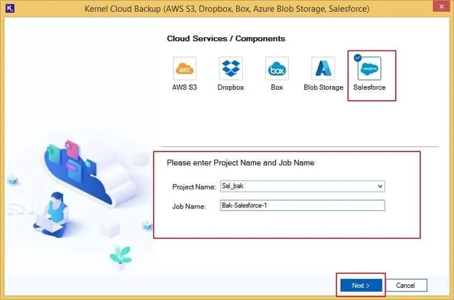Screen dimensions: 454x300
Task: Click the Salesforce label text
Action: [370, 87]
